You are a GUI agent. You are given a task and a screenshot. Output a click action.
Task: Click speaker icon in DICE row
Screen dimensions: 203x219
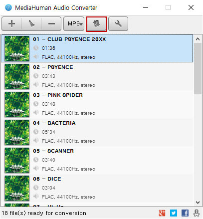[36, 197]
